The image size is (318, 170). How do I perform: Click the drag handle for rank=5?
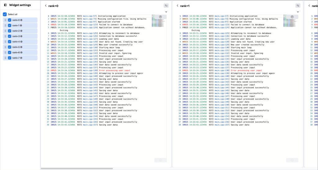[5, 47]
